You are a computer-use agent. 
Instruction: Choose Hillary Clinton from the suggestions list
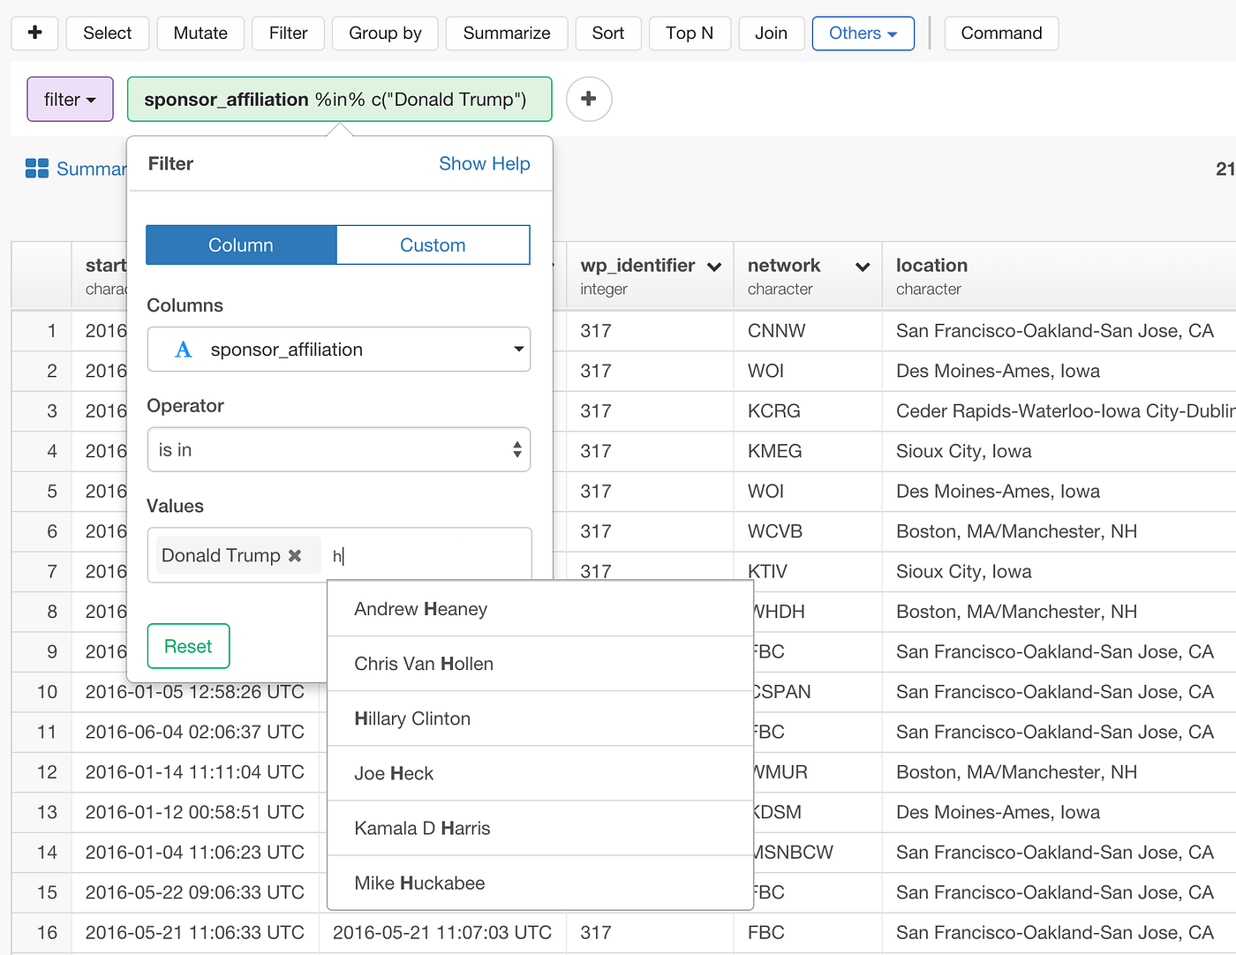coord(411,718)
